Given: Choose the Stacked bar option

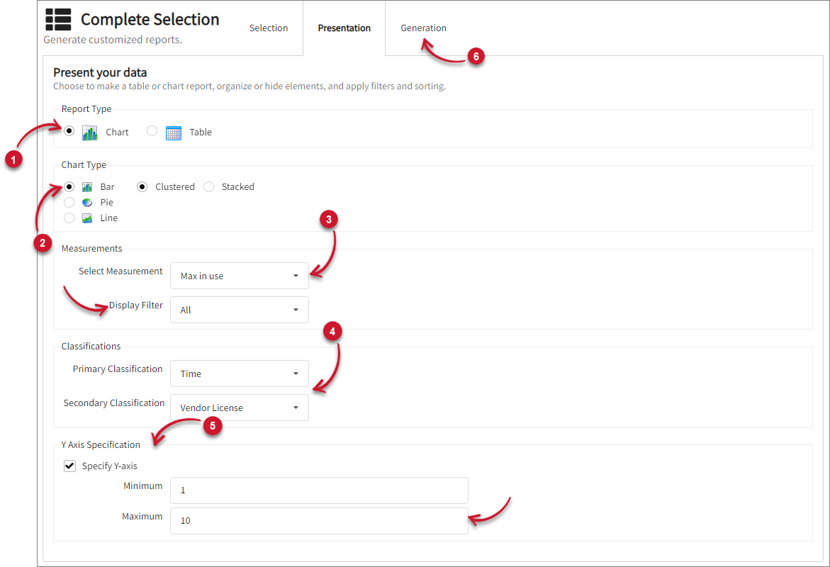Looking at the screenshot, I should [209, 187].
